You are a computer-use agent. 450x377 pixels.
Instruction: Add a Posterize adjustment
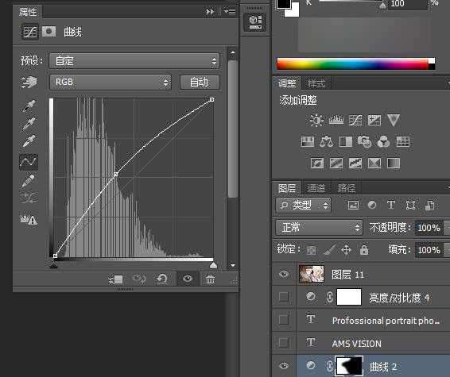[x=336, y=163]
